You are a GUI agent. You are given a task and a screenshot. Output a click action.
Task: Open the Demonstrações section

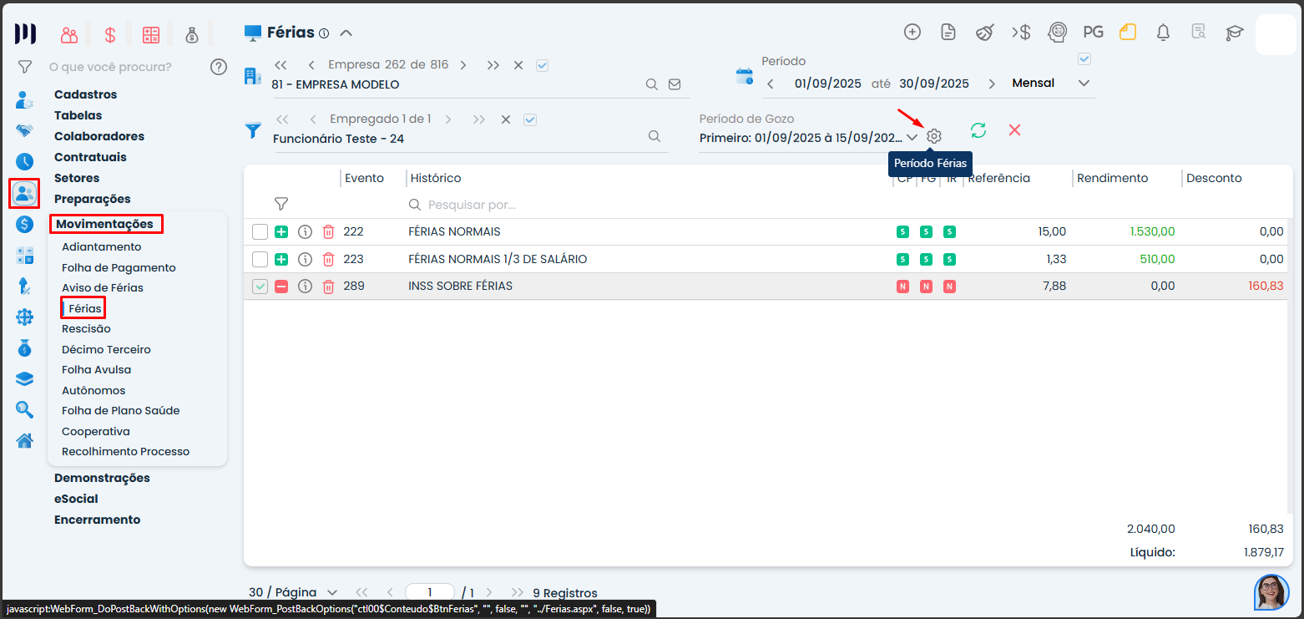(x=102, y=479)
